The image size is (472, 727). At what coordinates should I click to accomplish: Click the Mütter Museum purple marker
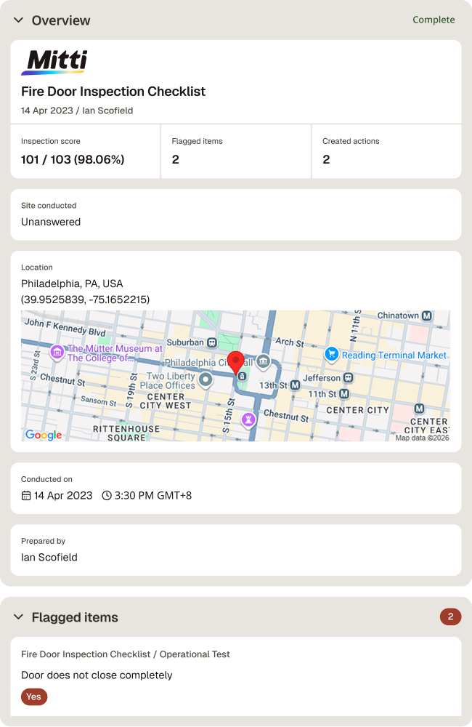[x=57, y=353]
